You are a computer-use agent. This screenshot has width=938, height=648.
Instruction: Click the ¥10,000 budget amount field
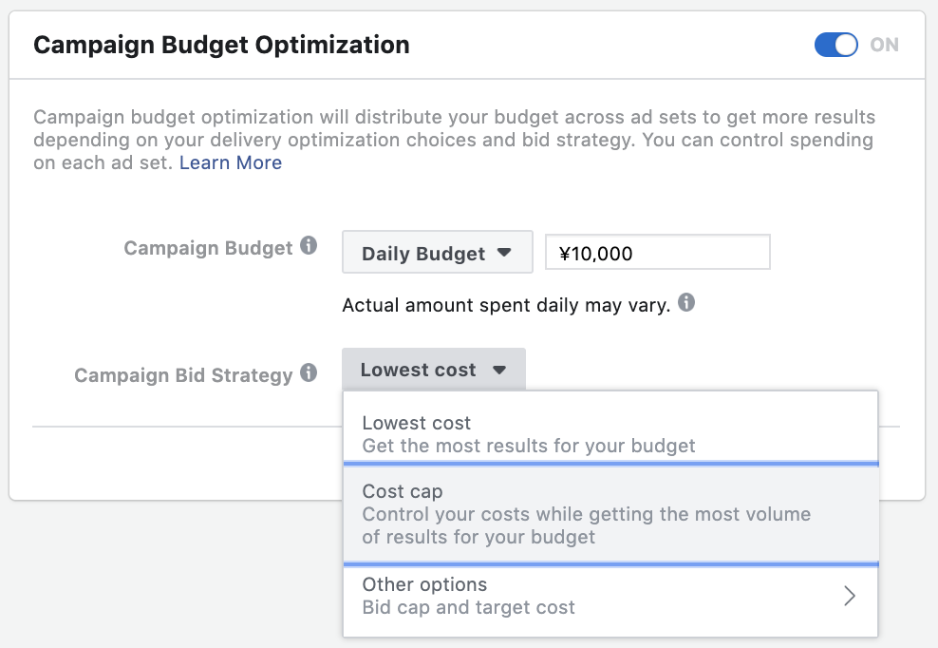pyautogui.click(x=657, y=252)
